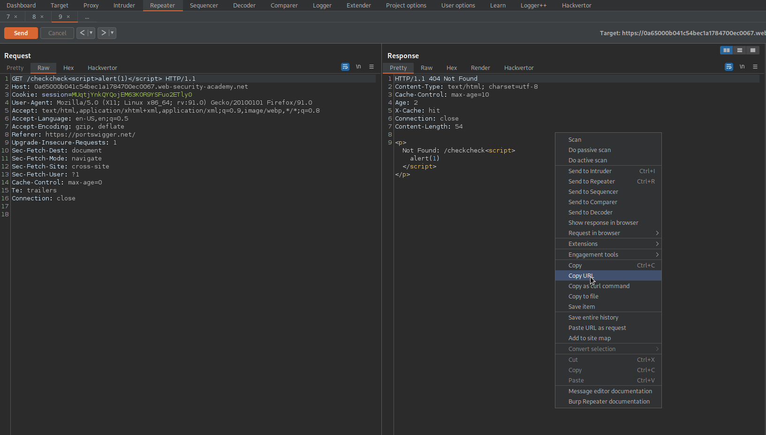The width and height of the screenshot is (766, 435).
Task: Open the Target tab
Action: click(59, 6)
